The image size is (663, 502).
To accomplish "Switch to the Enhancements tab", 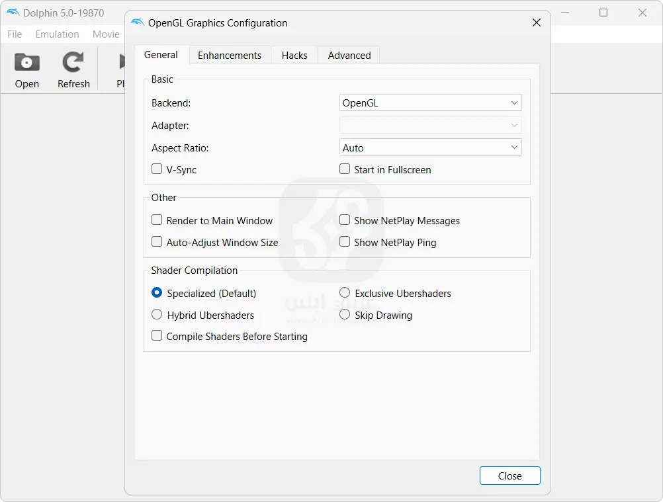I will pos(230,56).
